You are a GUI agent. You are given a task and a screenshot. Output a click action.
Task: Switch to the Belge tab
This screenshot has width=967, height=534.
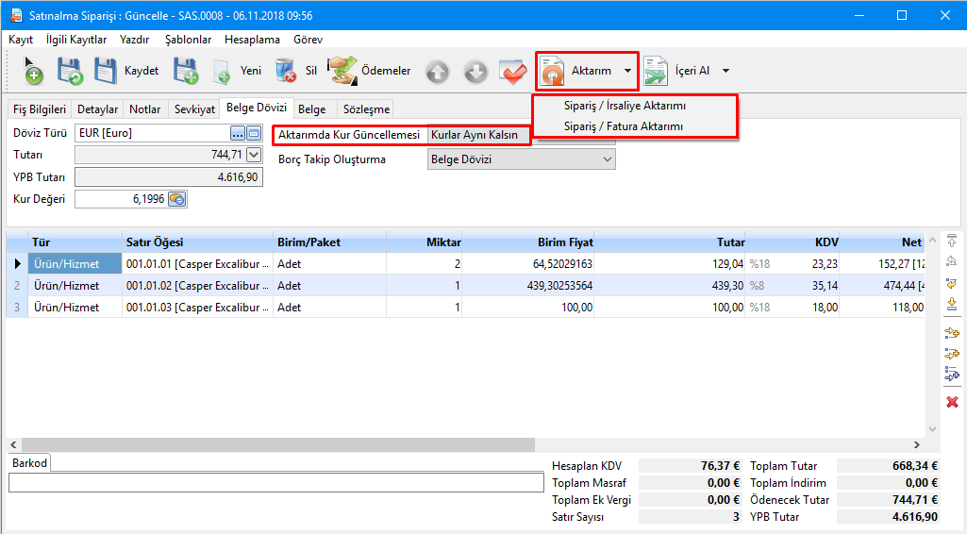coord(312,109)
